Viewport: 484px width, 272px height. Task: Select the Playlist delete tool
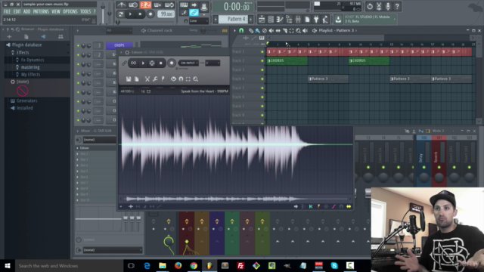pos(265,30)
